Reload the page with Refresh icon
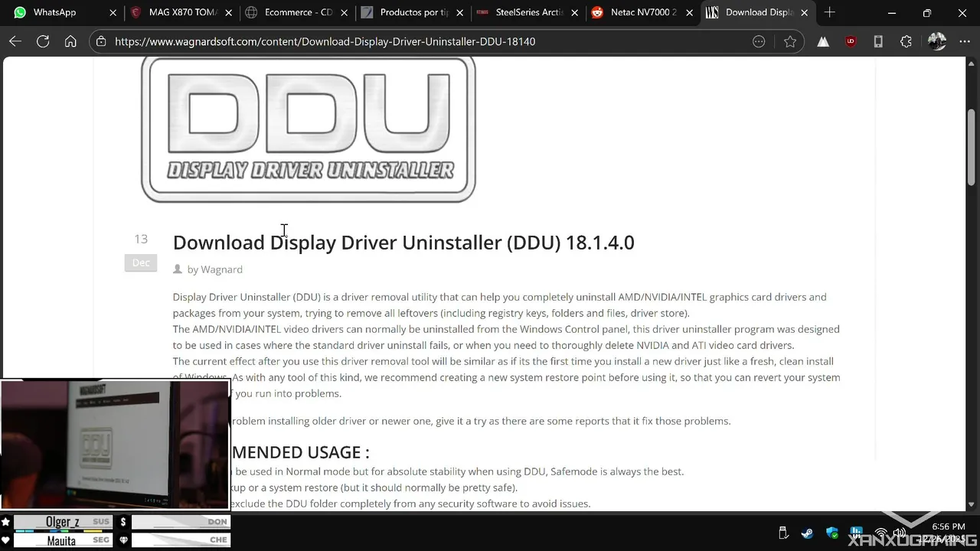The width and height of the screenshot is (980, 551). point(43,41)
